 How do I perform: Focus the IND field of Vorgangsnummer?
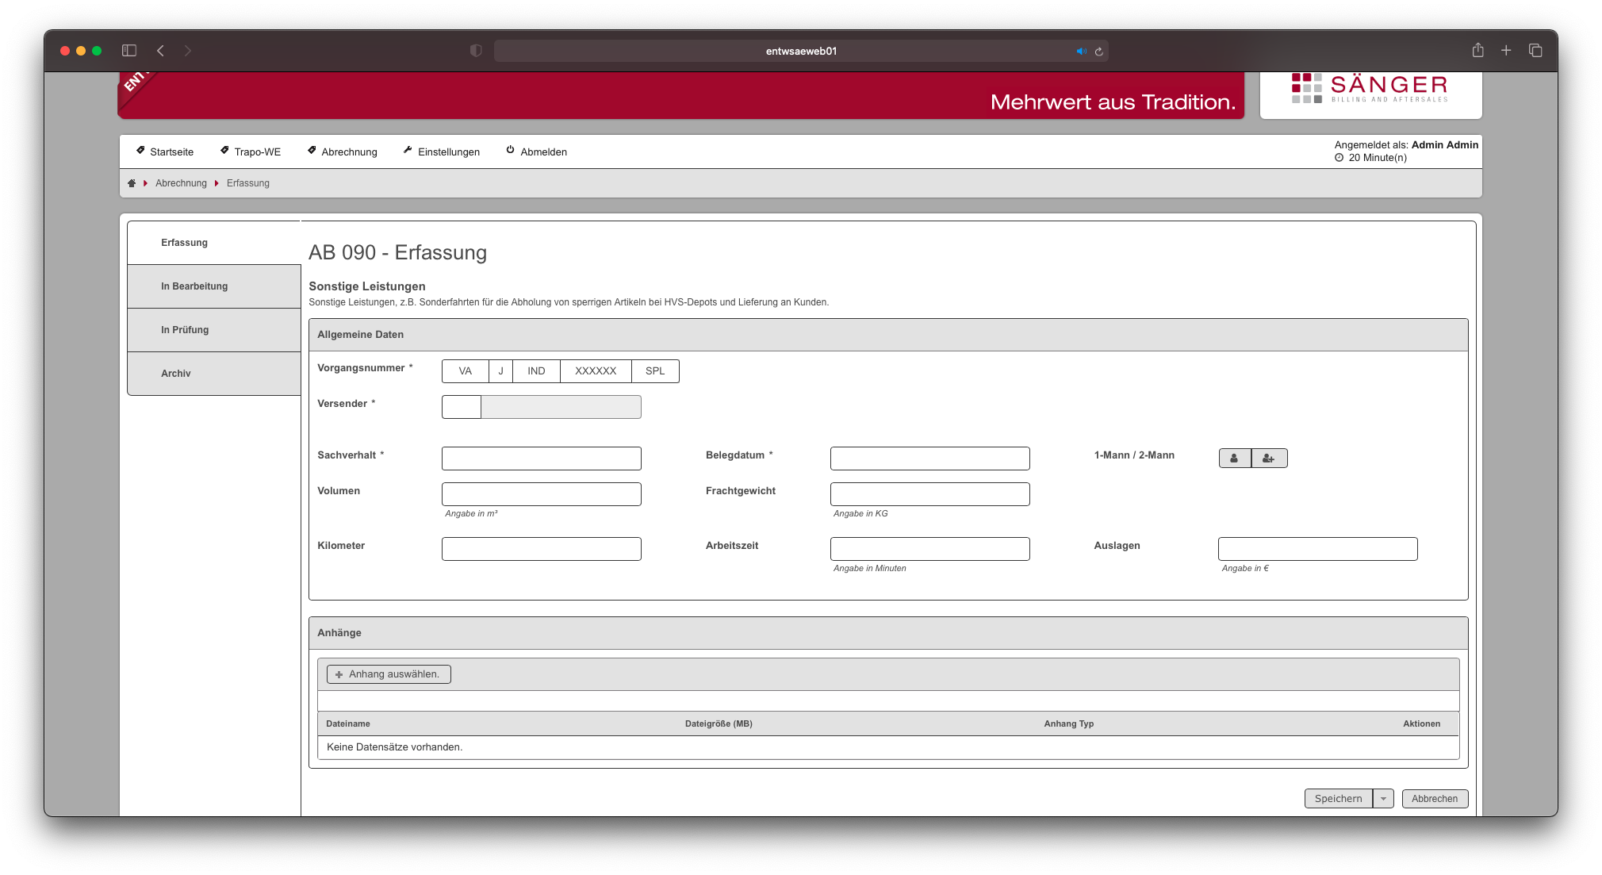(x=537, y=371)
